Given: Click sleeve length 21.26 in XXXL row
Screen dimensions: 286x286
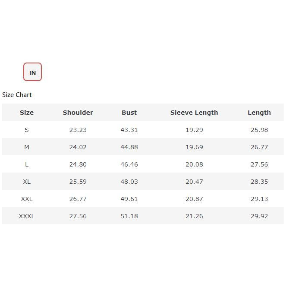Looking at the screenshot, I should [x=194, y=216].
